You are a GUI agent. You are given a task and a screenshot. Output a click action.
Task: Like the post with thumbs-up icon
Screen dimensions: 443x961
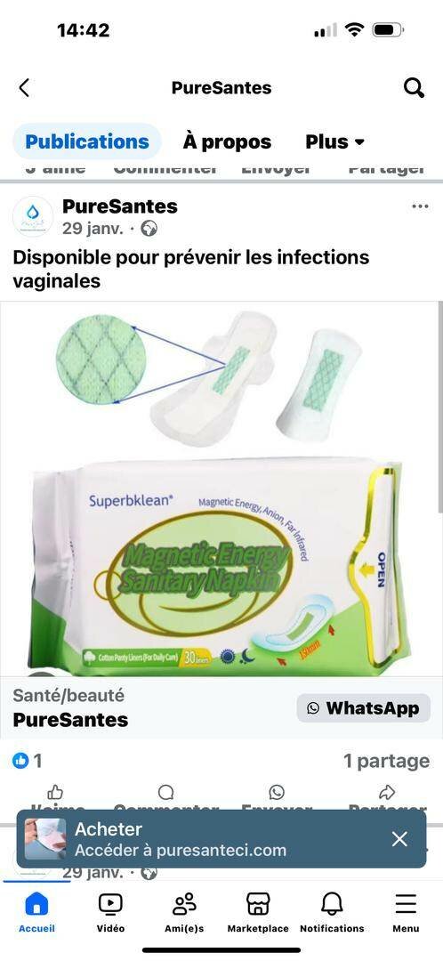pos(55,793)
